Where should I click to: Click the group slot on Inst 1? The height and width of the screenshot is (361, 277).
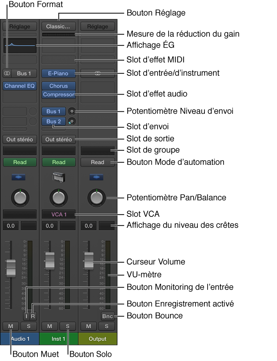[x=59, y=150]
